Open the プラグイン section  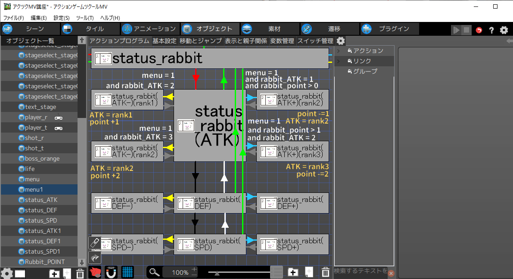pos(390,29)
